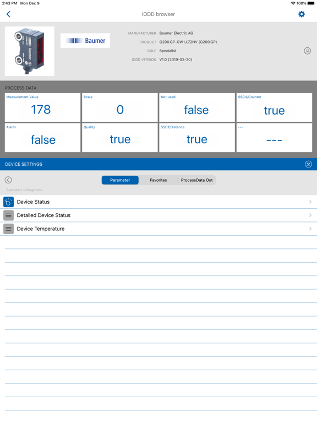317x423 pixels.
Task: Tap the SSC4/Counter tile
Action: click(275, 107)
